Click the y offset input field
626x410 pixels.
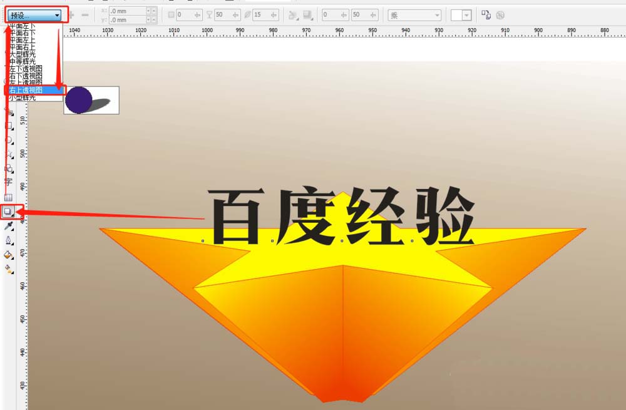click(x=128, y=19)
